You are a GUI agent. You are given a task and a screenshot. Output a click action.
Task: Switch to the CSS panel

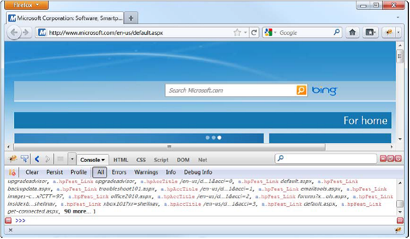point(141,160)
